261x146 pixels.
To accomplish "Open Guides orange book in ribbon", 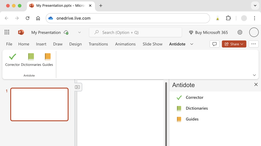I will tap(47, 57).
